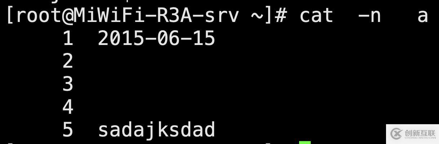Click line number 2 in output

(68, 61)
